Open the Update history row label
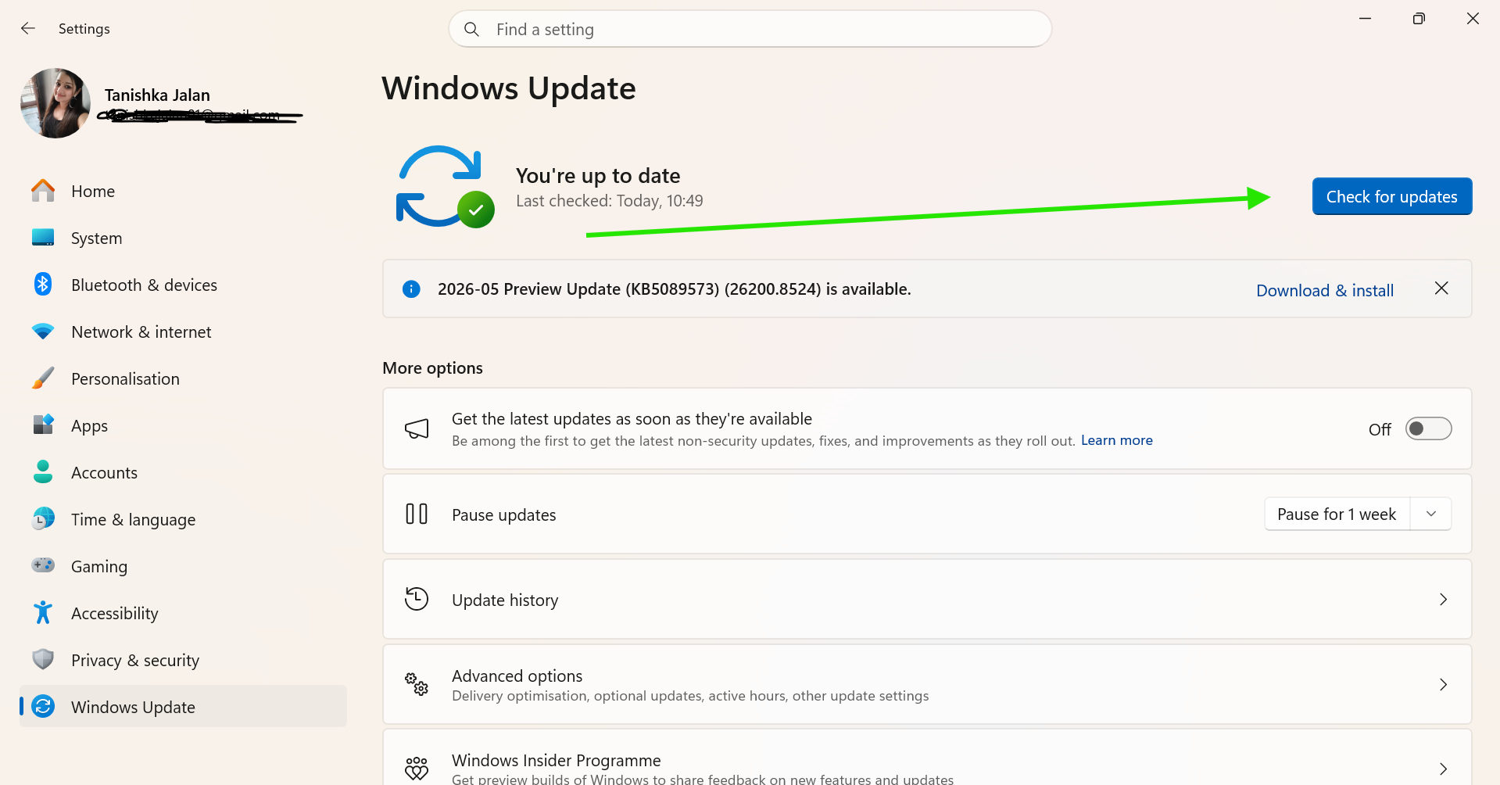The image size is (1500, 785). (x=505, y=600)
